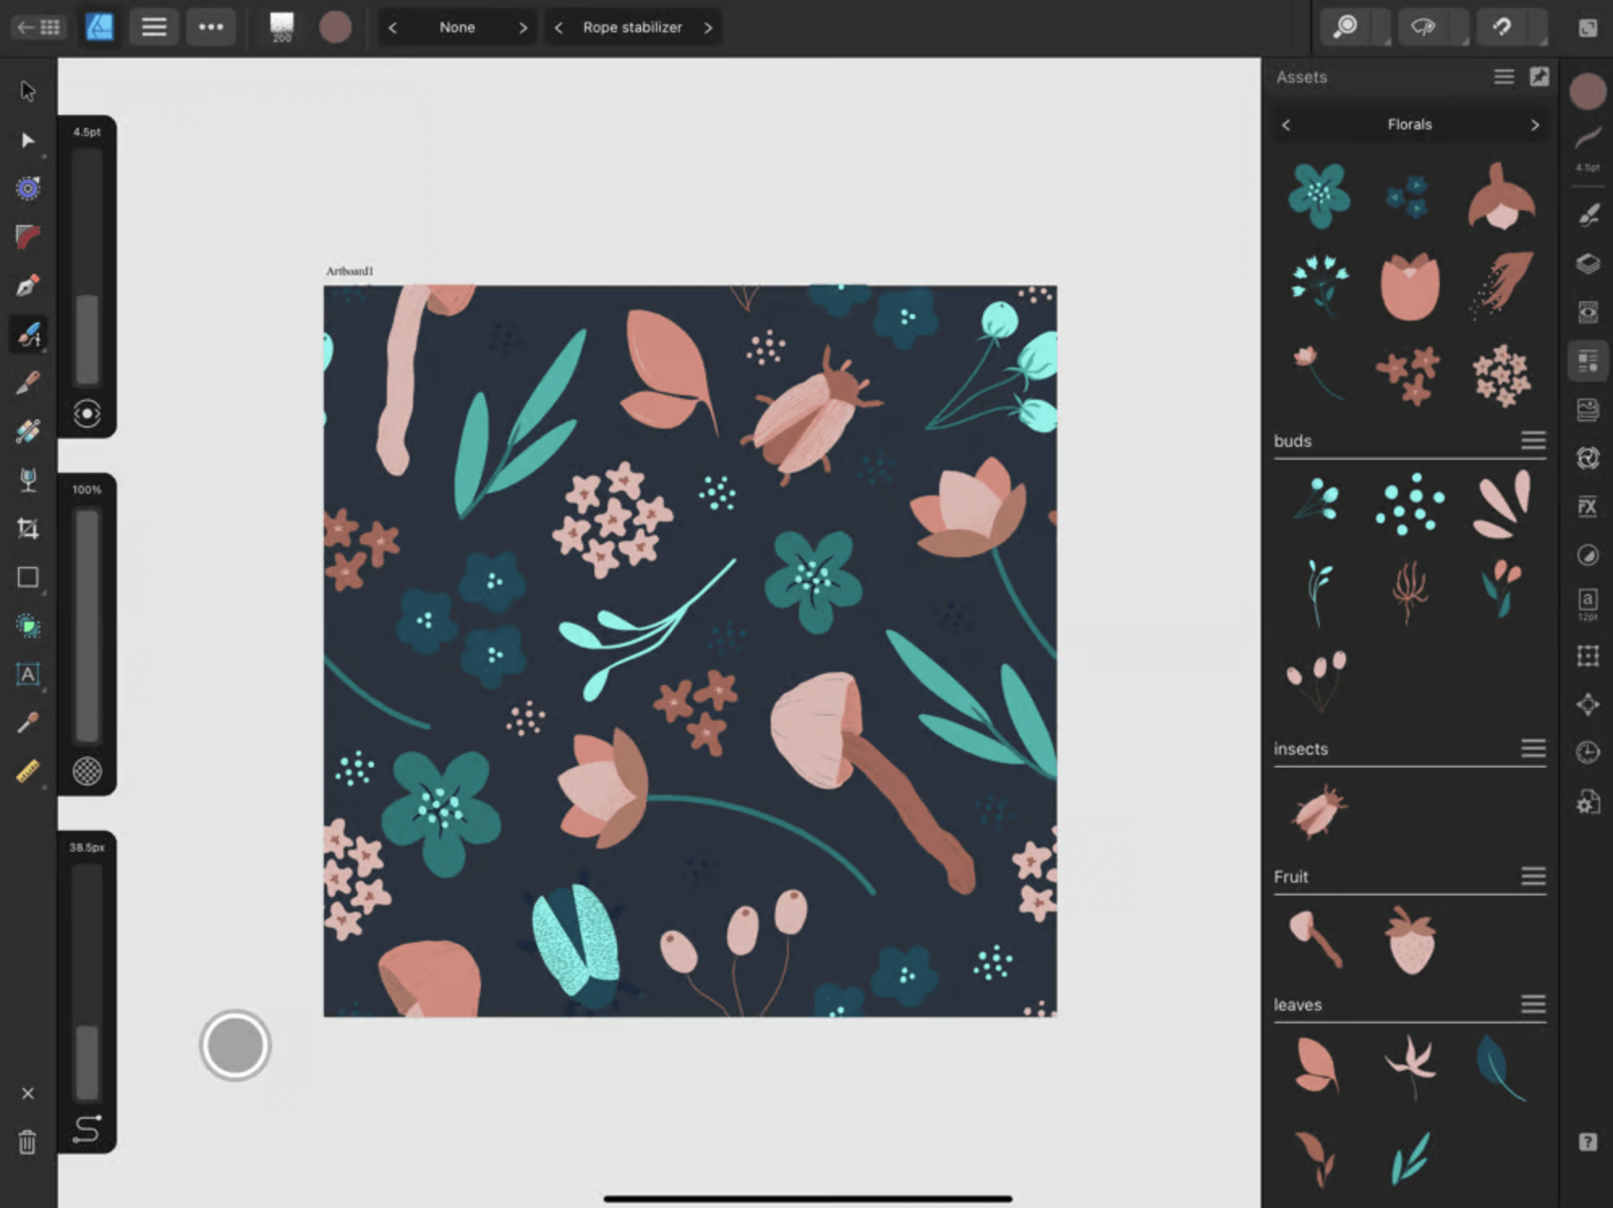This screenshot has width=1613, height=1208.
Task: Toggle the stabilizer S-curve button
Action: [x=87, y=1129]
